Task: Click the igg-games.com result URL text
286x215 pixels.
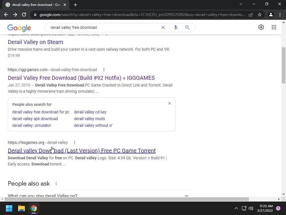Action: pyautogui.click(x=52, y=70)
